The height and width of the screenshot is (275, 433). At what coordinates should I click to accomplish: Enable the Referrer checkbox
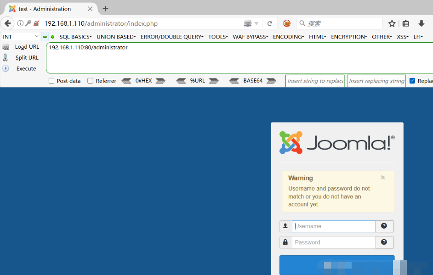coord(90,81)
